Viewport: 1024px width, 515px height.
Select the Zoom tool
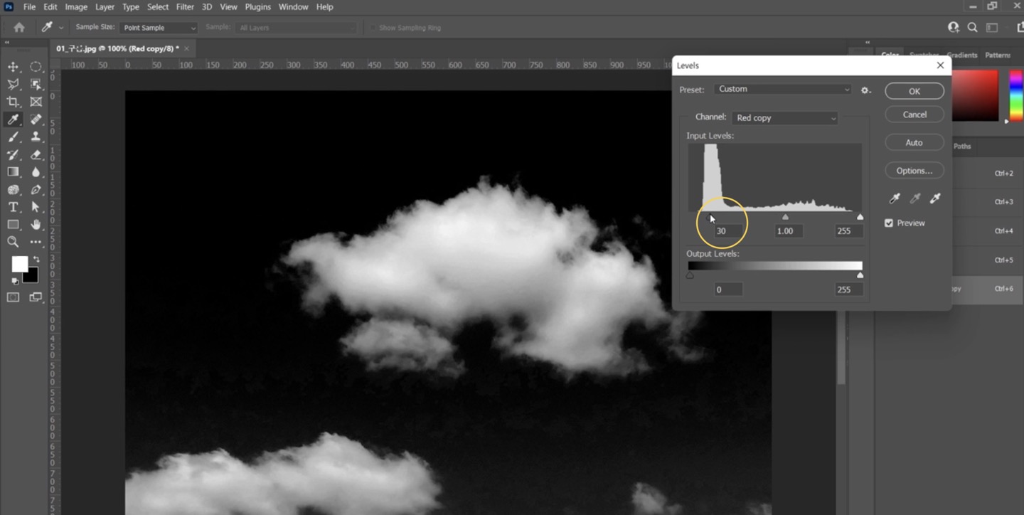point(13,243)
